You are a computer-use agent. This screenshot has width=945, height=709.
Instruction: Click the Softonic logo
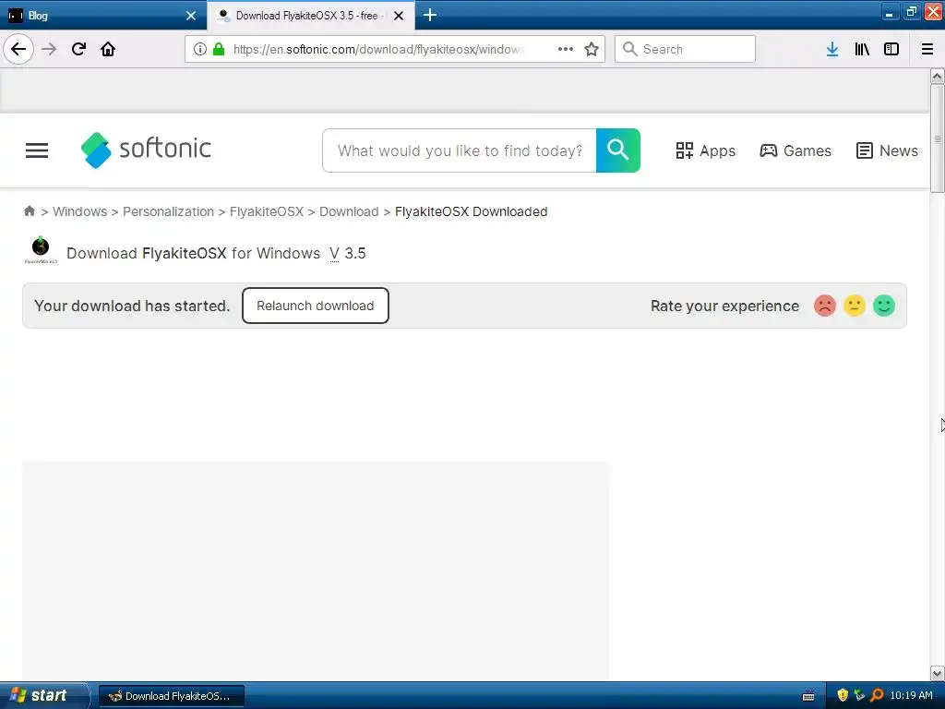(x=146, y=150)
